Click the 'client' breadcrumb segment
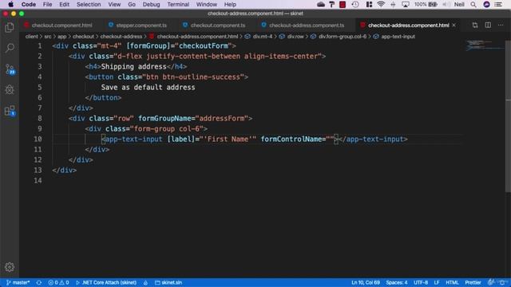Image resolution: width=511 pixels, height=287 pixels. (x=31, y=37)
